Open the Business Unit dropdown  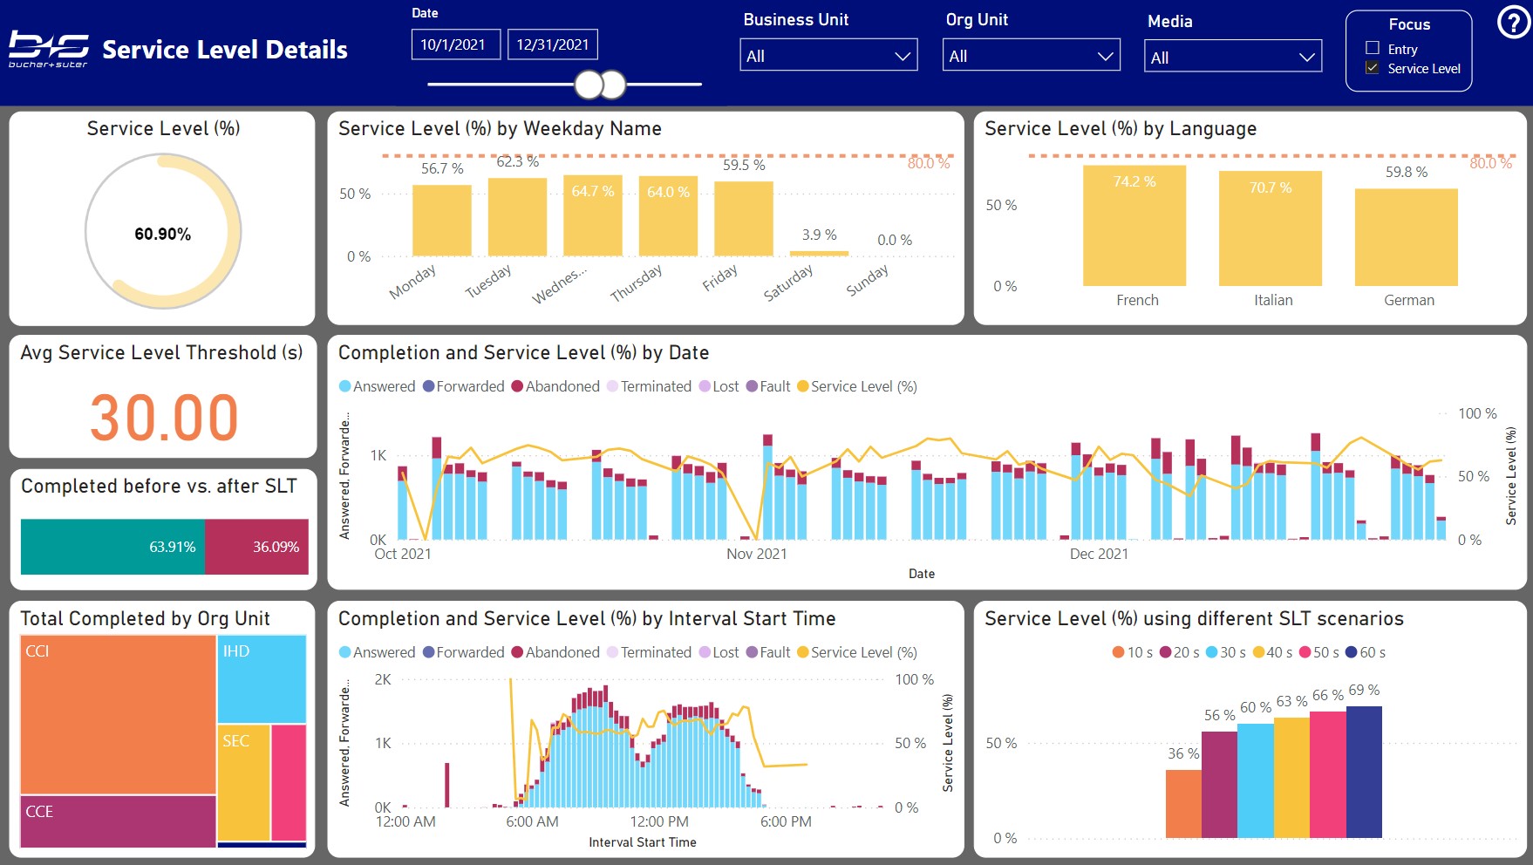tap(828, 55)
